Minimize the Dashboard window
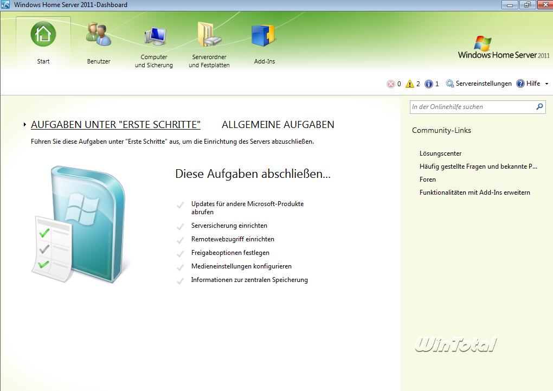The width and height of the screenshot is (553, 391). 510,5
